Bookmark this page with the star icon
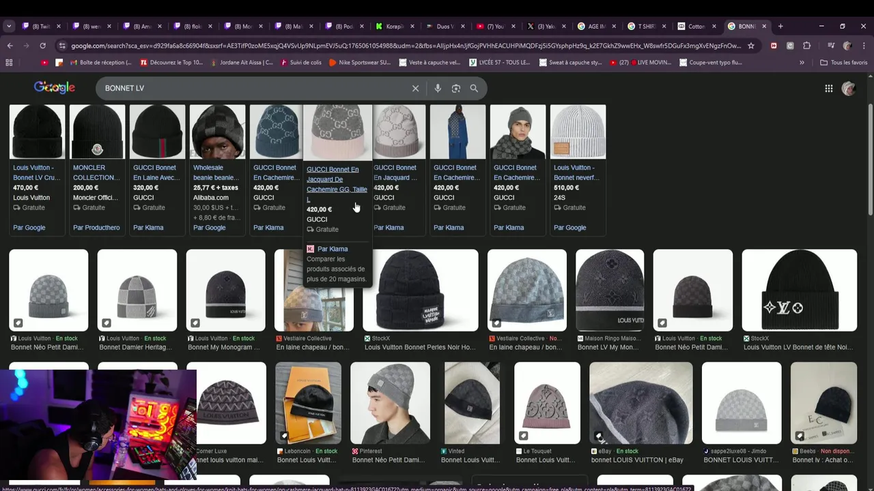 click(751, 46)
